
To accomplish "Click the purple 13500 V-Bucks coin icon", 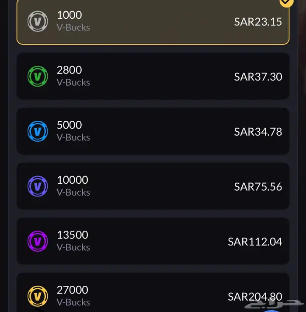I will pyautogui.click(x=38, y=241).
